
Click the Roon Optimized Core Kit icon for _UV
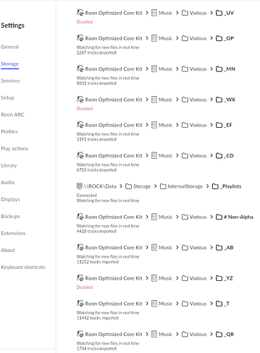click(80, 13)
